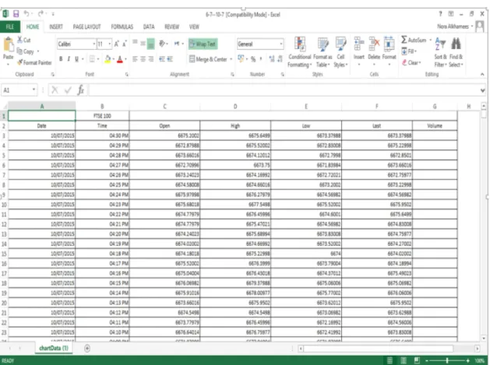Click the Insert Function fx icon
The height and width of the screenshot is (365, 490).
(80, 90)
